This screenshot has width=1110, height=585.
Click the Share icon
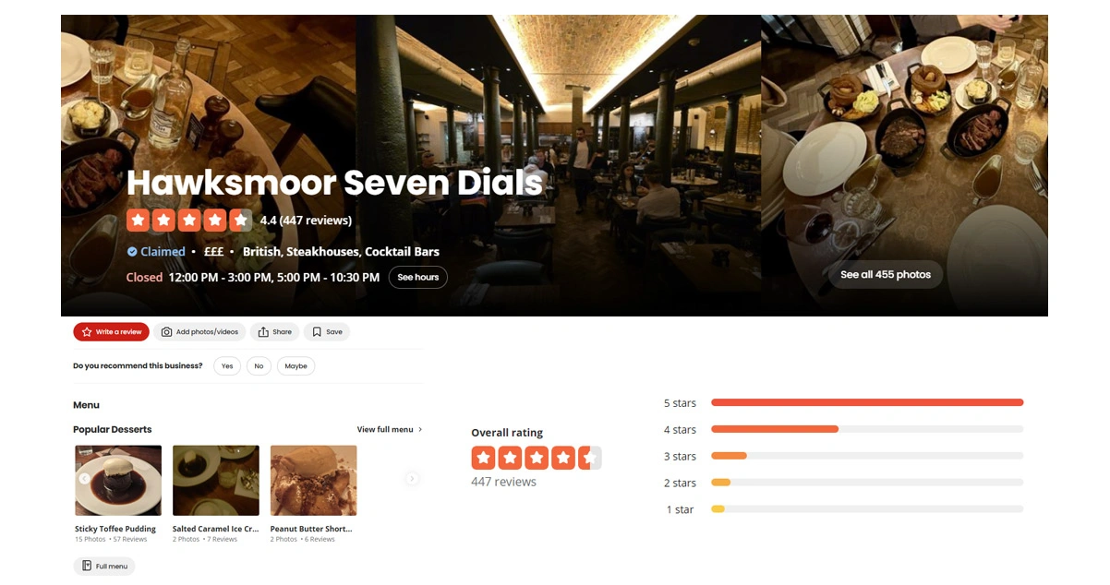[x=263, y=332]
